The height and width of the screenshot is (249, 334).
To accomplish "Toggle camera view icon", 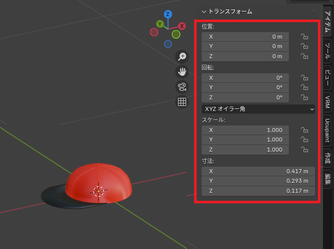I will [x=182, y=87].
